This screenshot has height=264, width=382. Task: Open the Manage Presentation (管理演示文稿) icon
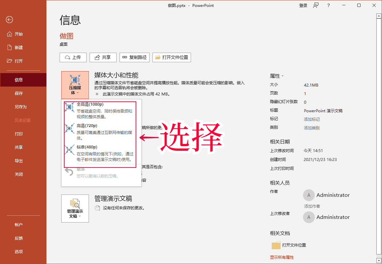tap(75, 204)
